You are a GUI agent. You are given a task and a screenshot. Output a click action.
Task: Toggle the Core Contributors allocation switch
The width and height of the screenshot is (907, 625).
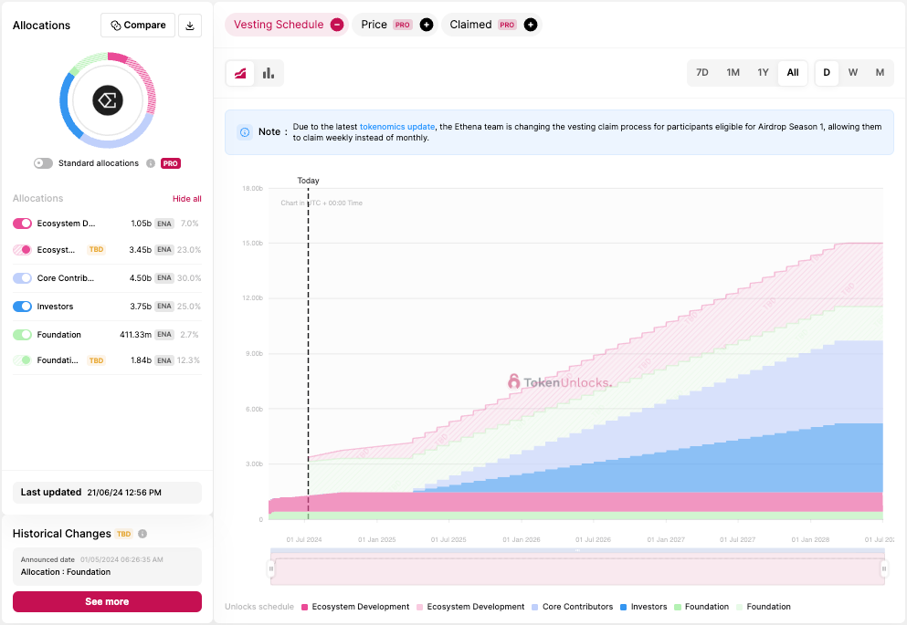(23, 278)
